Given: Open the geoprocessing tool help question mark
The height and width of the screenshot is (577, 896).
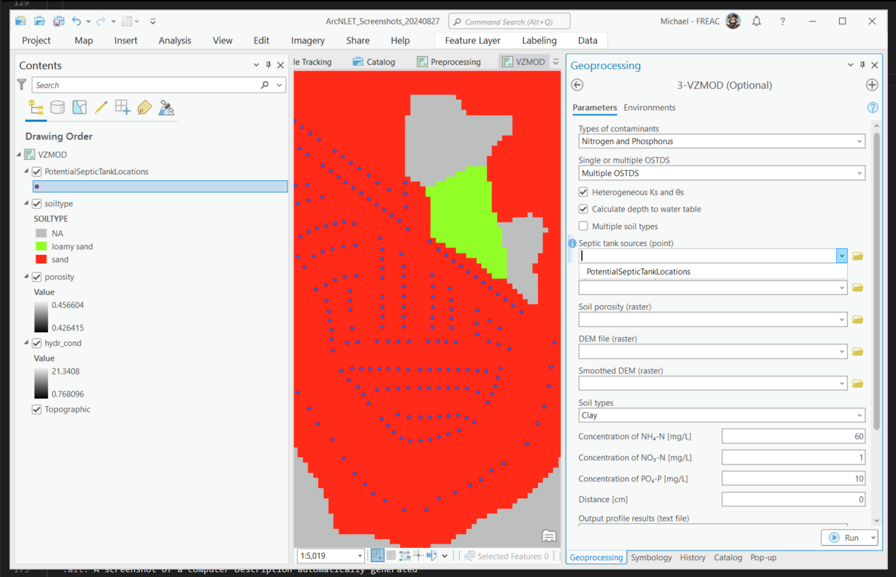Looking at the screenshot, I should 873,108.
